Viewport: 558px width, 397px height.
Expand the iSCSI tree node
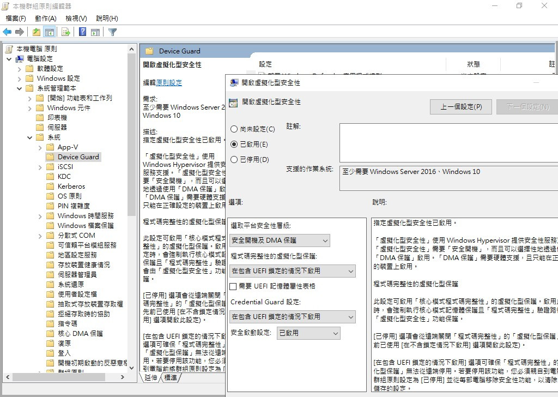[40, 167]
